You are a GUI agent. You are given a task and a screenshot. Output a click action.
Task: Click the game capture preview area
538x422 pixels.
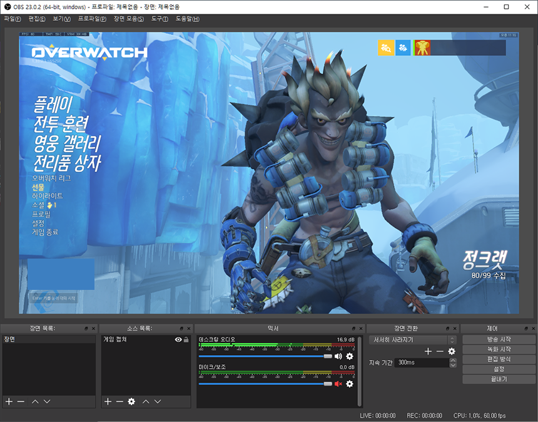point(268,173)
